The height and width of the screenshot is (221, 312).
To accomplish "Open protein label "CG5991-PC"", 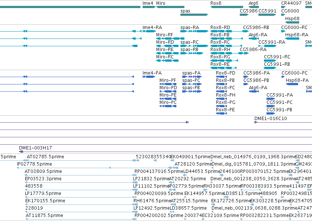I will coord(279,103).
